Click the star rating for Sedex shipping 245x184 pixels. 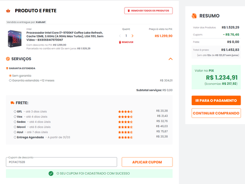(125, 122)
